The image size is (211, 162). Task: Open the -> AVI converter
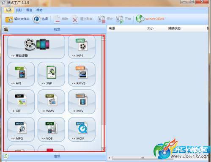pos(21,74)
